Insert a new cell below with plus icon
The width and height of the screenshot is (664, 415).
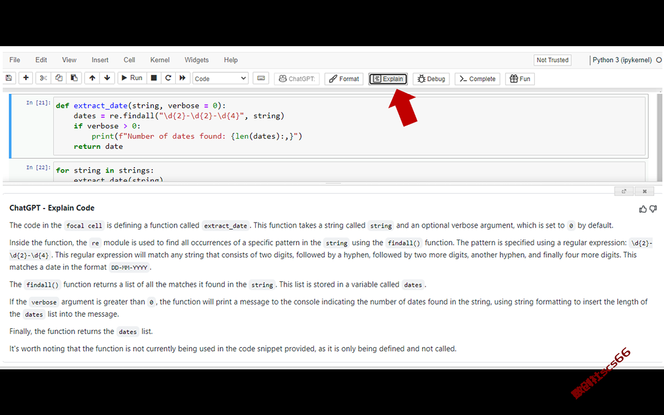pos(26,78)
